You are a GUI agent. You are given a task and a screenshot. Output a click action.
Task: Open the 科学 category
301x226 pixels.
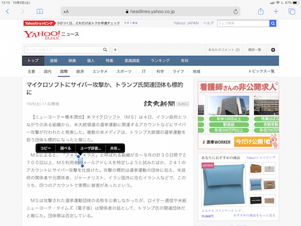point(160,71)
